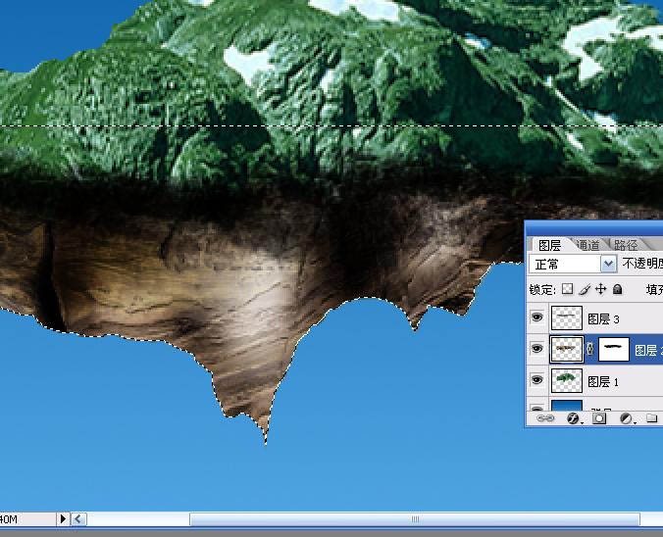Click the horizontal scrollbar thumb
Screen dimensions: 663x537
pos(415,518)
